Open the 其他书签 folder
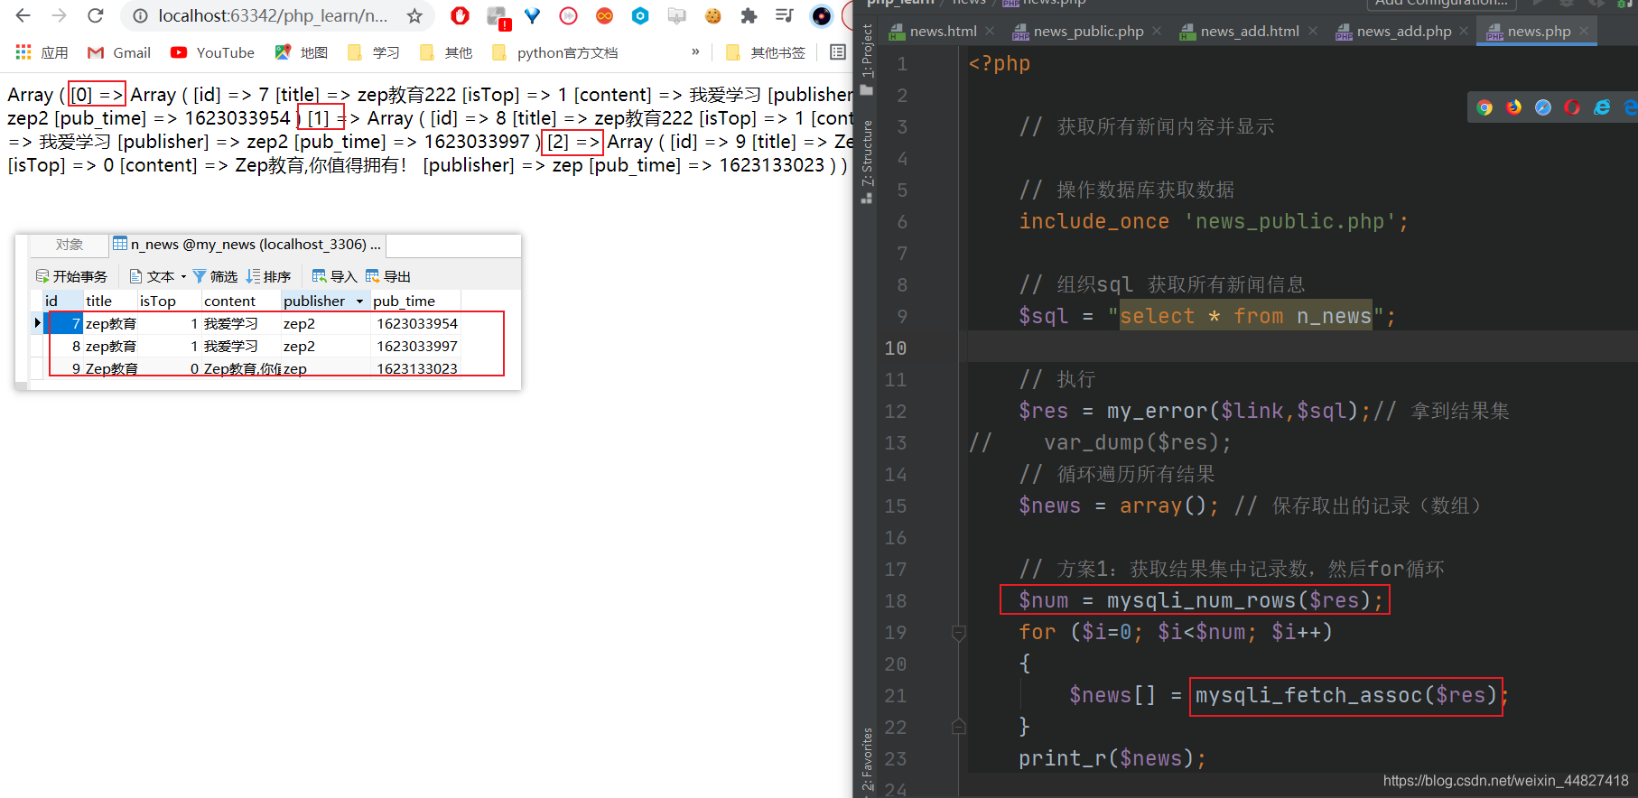The height and width of the screenshot is (798, 1638). pyautogui.click(x=765, y=52)
